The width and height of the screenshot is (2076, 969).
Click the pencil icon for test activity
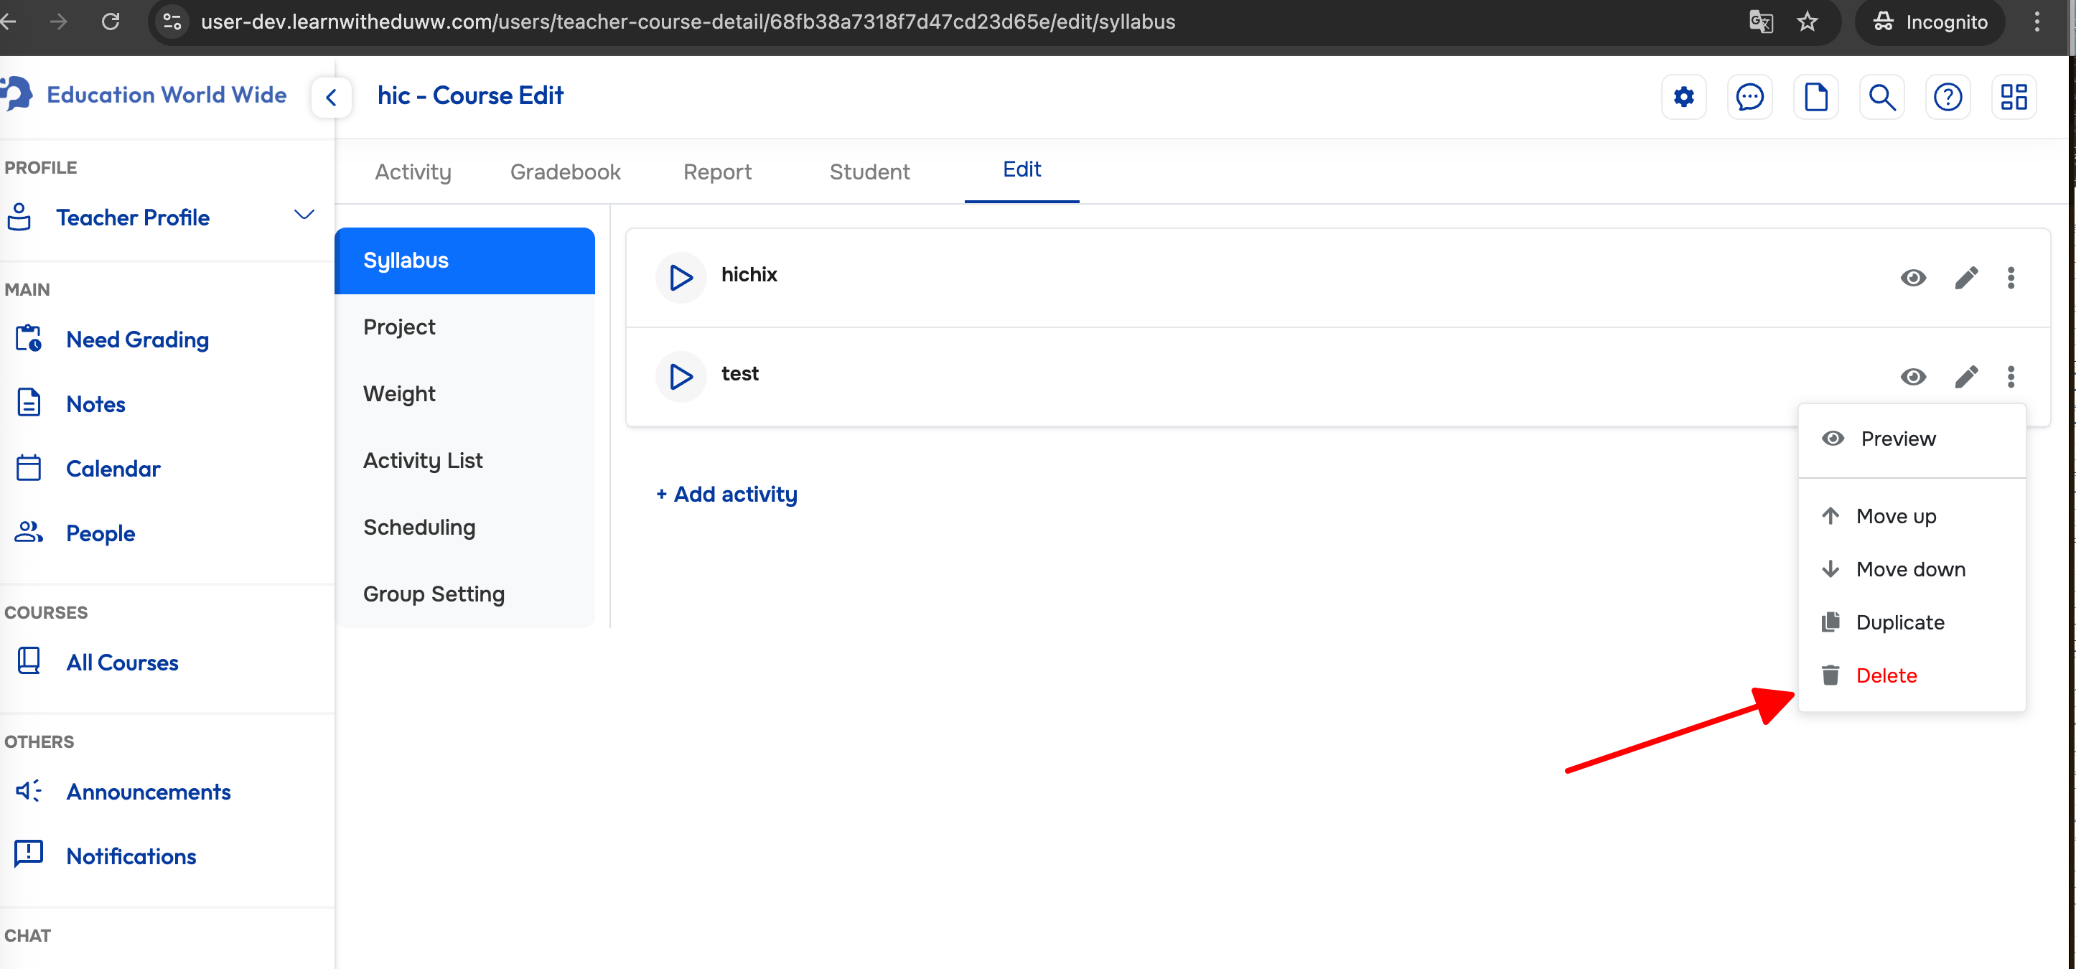(x=1965, y=377)
